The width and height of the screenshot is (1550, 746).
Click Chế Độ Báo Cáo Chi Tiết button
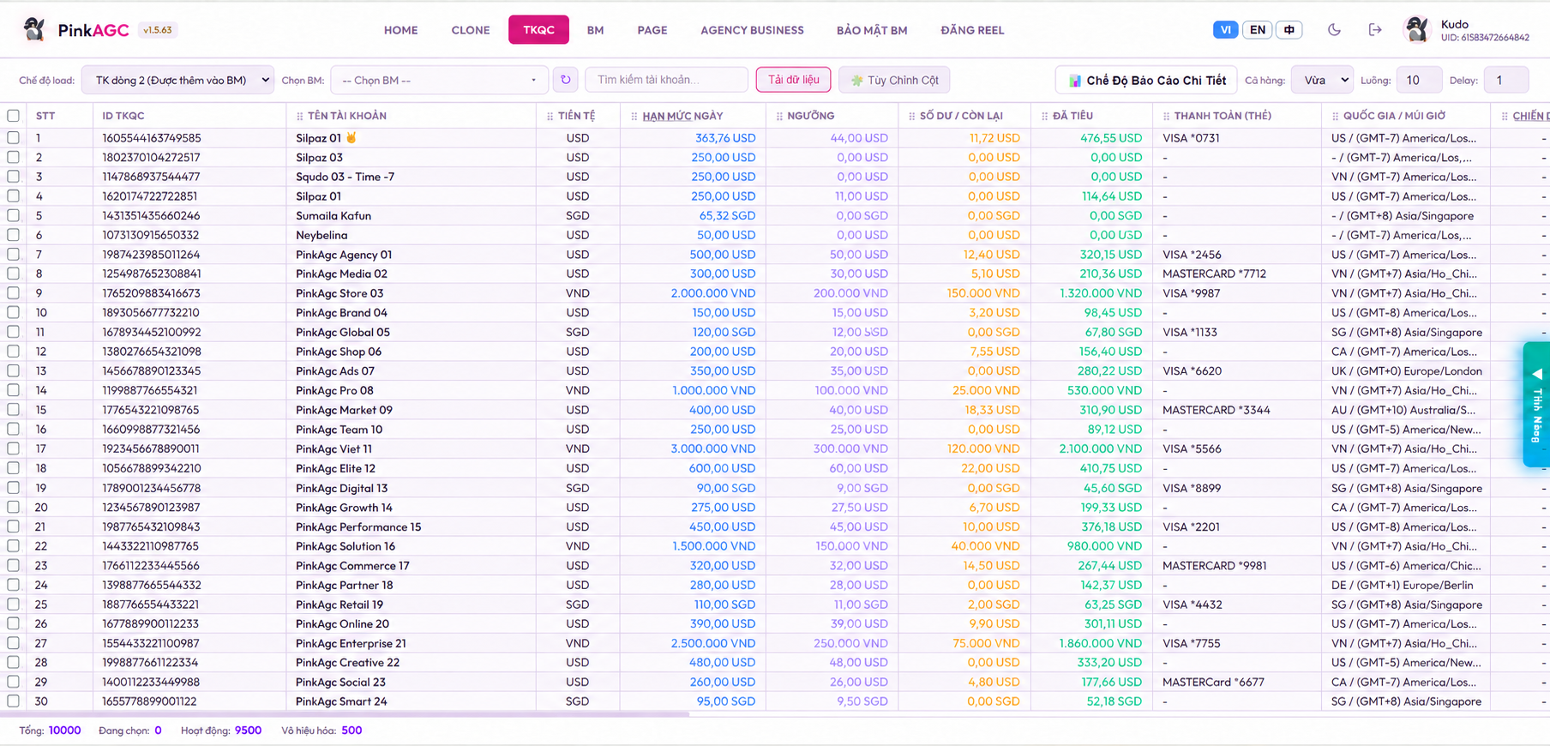coord(1146,80)
